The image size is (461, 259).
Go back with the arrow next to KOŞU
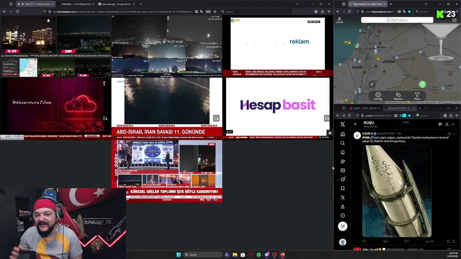click(x=355, y=124)
